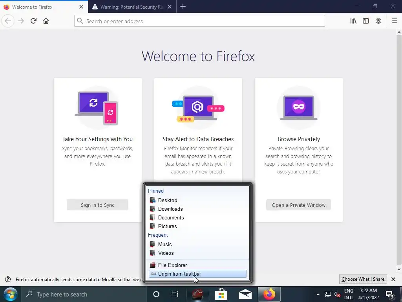Close the Welcome to Firefox tab
Screen dimensions: 402x302
point(81,7)
